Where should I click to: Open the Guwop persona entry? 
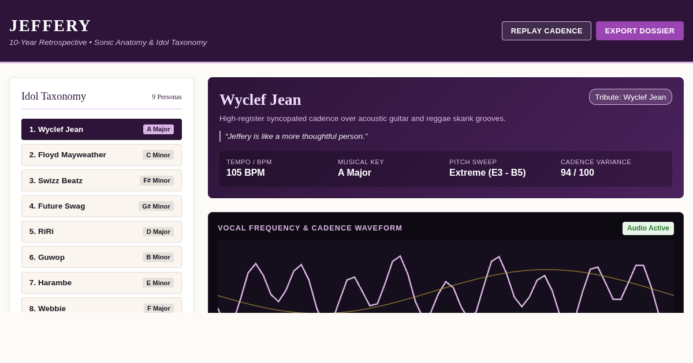(x=102, y=257)
